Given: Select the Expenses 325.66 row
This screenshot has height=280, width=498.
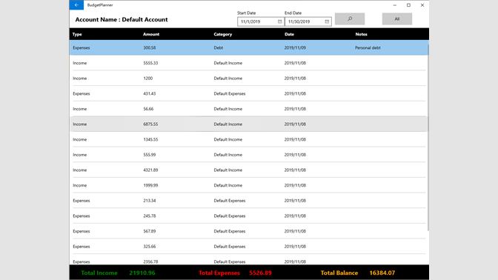Looking at the screenshot, I should pos(249,247).
